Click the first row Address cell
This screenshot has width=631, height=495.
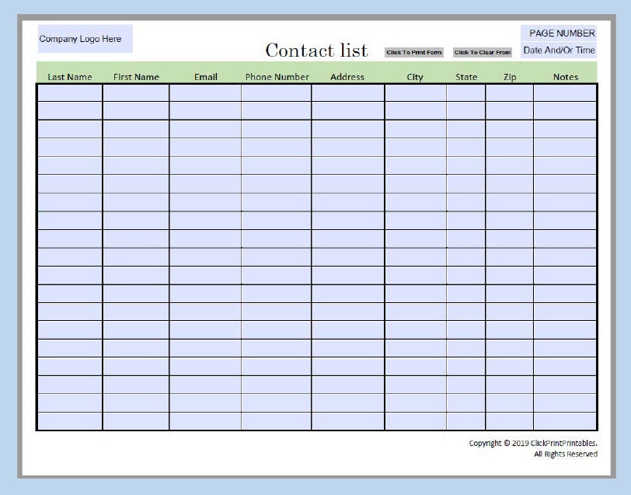[x=347, y=93]
